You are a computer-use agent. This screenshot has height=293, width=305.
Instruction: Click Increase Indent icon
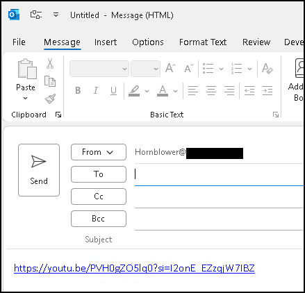pos(267,90)
